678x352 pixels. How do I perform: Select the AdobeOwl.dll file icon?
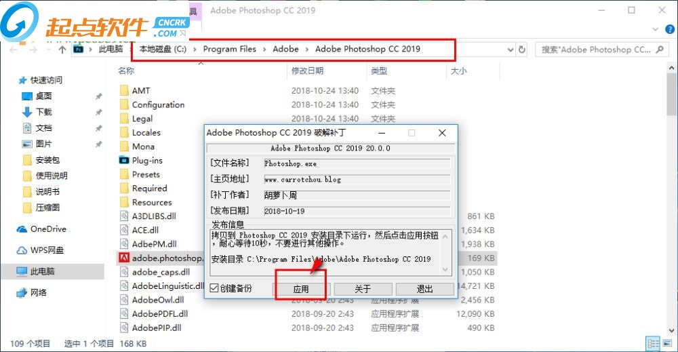(124, 300)
